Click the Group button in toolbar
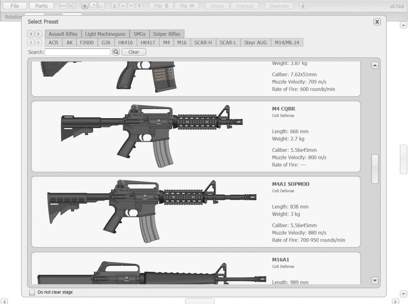 point(217,6)
